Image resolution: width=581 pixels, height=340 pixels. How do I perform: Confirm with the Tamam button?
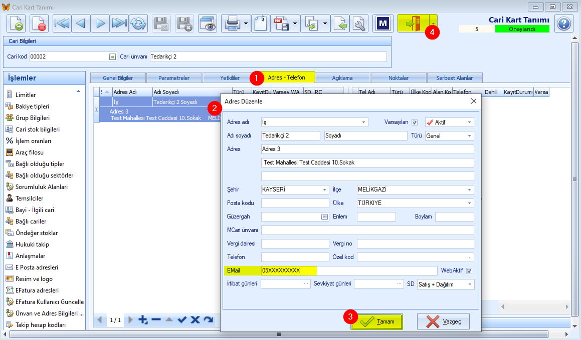[x=377, y=321]
